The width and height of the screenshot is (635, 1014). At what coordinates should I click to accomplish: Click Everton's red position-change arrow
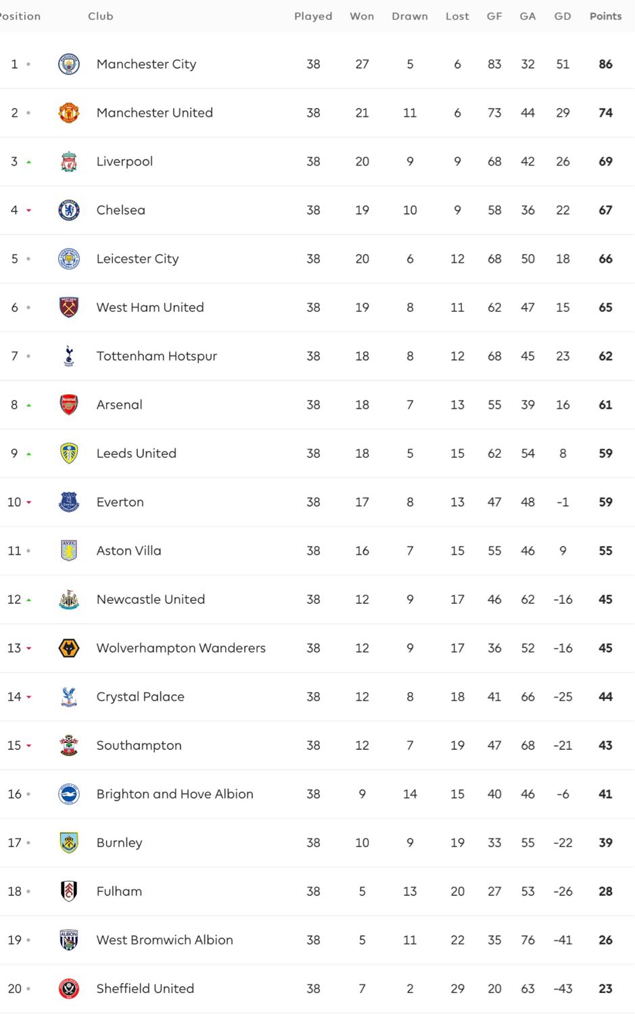[x=29, y=503]
